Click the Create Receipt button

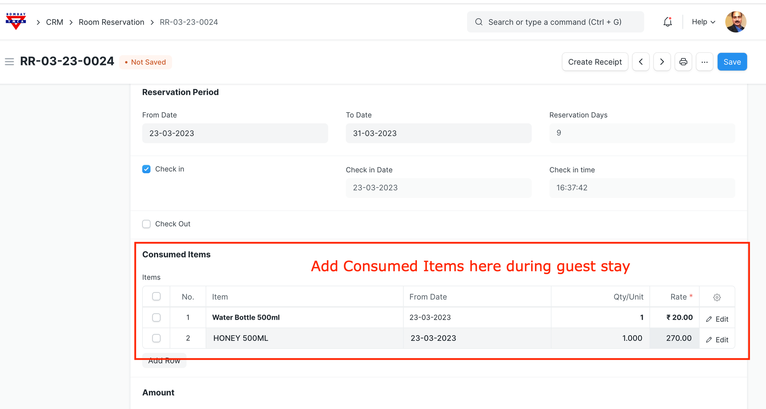[x=594, y=62]
